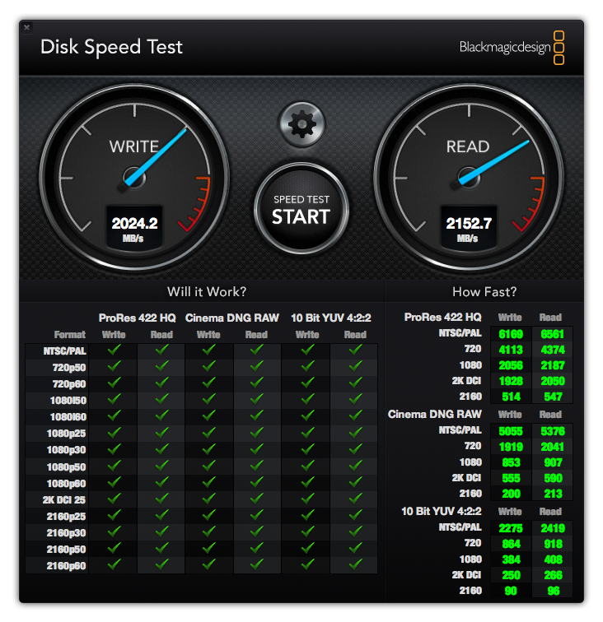Click the 10 Bit YUV Read checkmark for 1080p25
603x622 pixels.
(355, 433)
